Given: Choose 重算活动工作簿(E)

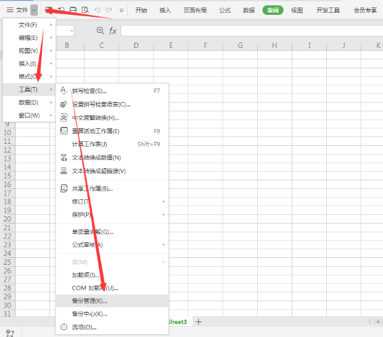Looking at the screenshot, I should tap(112, 131).
